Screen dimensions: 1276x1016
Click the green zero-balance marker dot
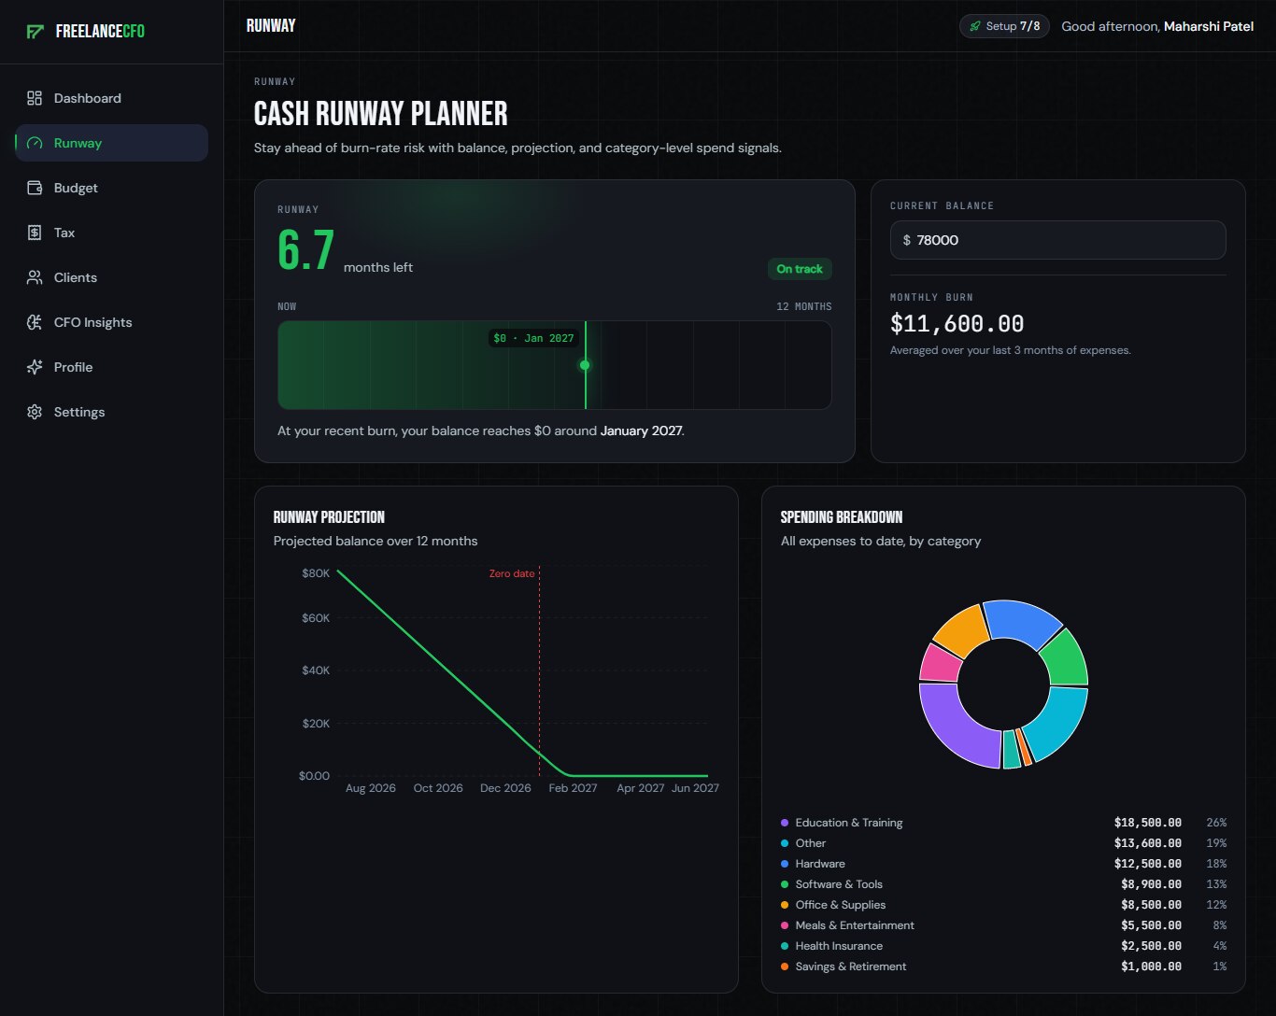click(585, 365)
